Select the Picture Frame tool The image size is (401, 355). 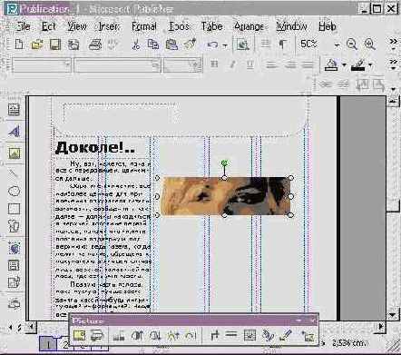[14, 153]
